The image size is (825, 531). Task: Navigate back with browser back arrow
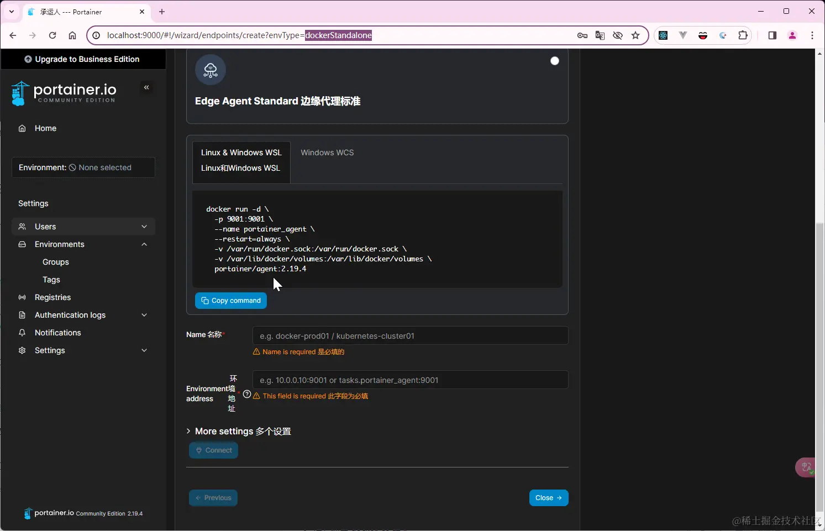(x=13, y=35)
